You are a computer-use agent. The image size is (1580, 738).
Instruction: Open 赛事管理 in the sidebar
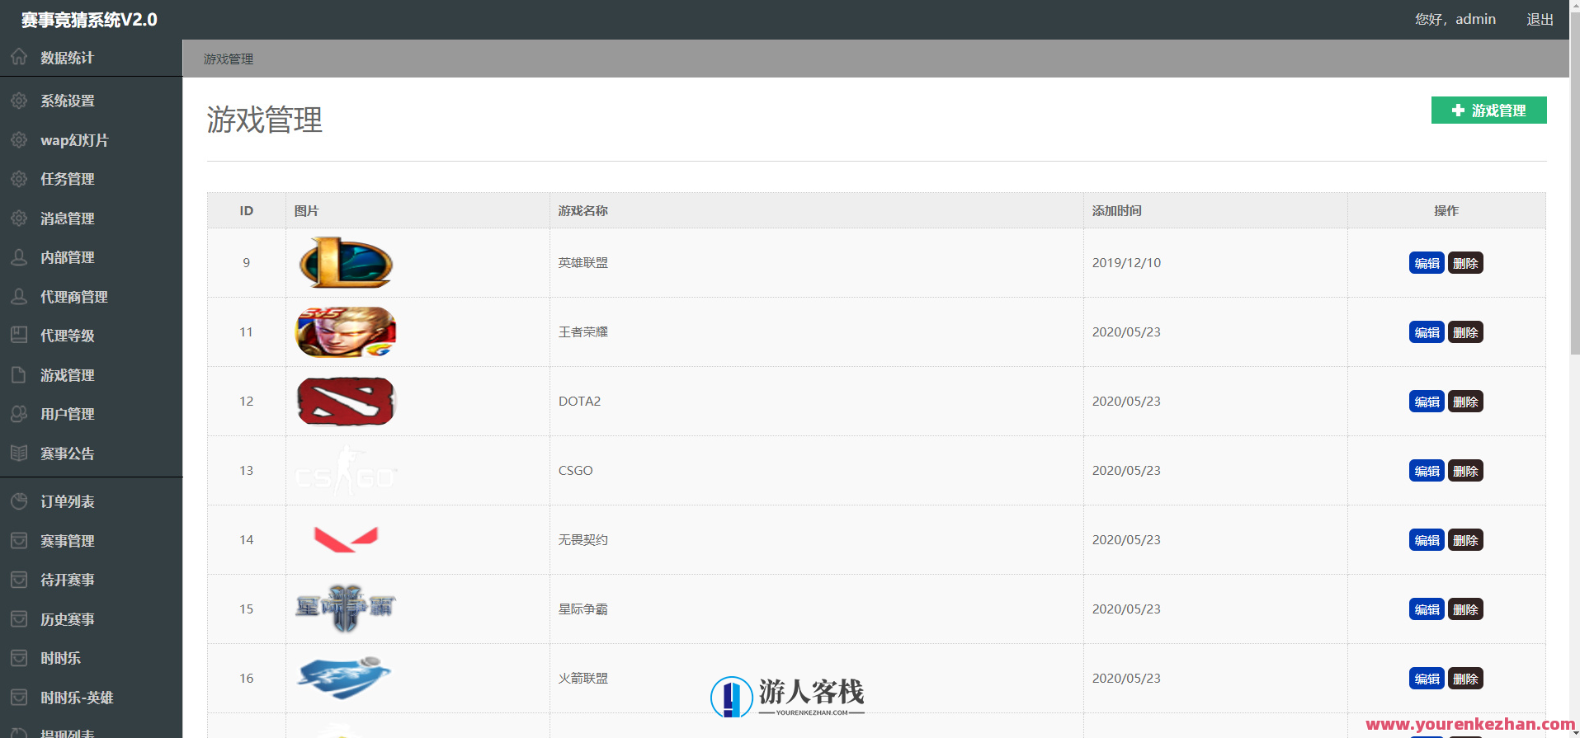coord(67,541)
